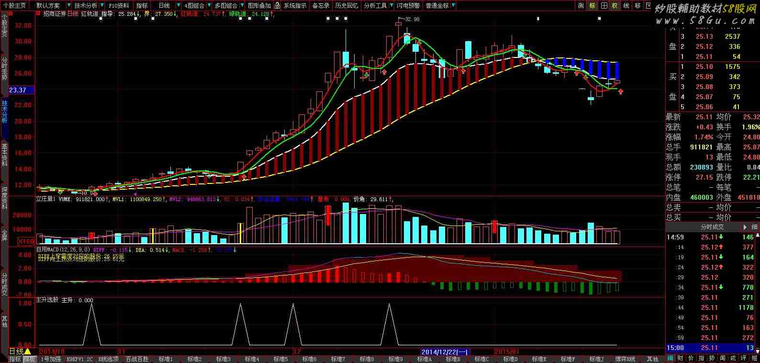The width and height of the screenshot is (760, 363).
Task: Click the 移 move chart icon
Action: pos(637,6)
